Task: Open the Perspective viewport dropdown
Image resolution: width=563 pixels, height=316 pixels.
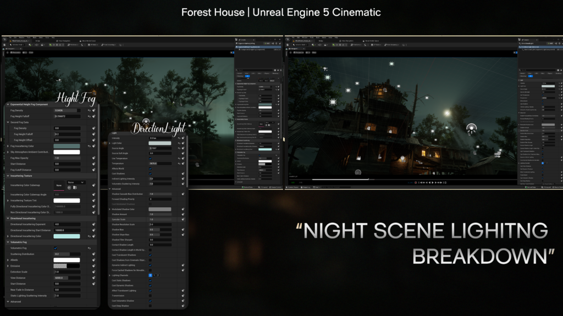Action: 15,53
